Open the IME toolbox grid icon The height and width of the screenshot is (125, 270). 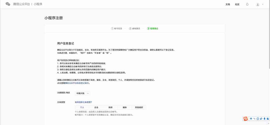267,119
